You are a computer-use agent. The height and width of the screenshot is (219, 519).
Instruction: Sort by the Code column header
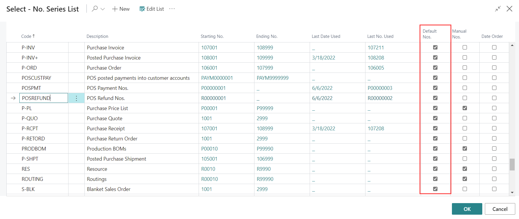click(26, 36)
